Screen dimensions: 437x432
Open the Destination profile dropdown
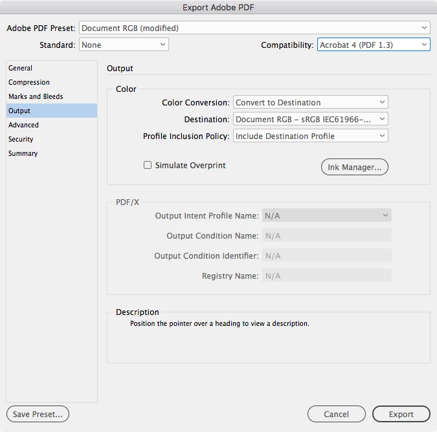[311, 119]
